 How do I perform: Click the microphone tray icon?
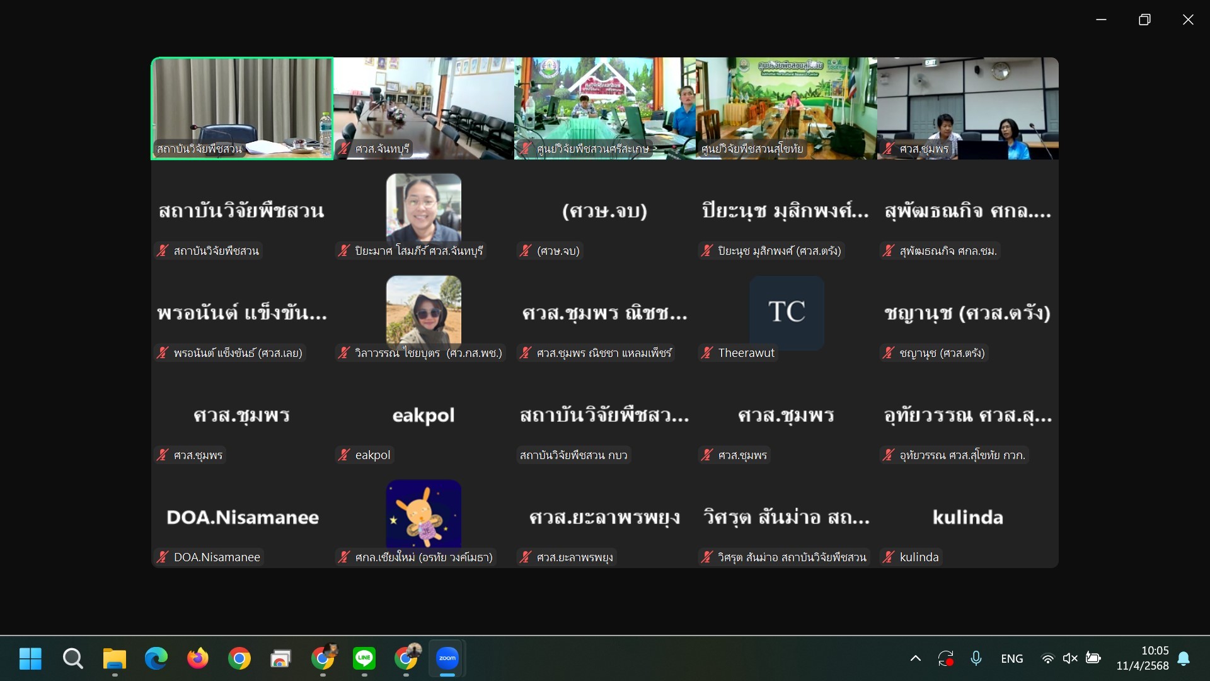(976, 658)
